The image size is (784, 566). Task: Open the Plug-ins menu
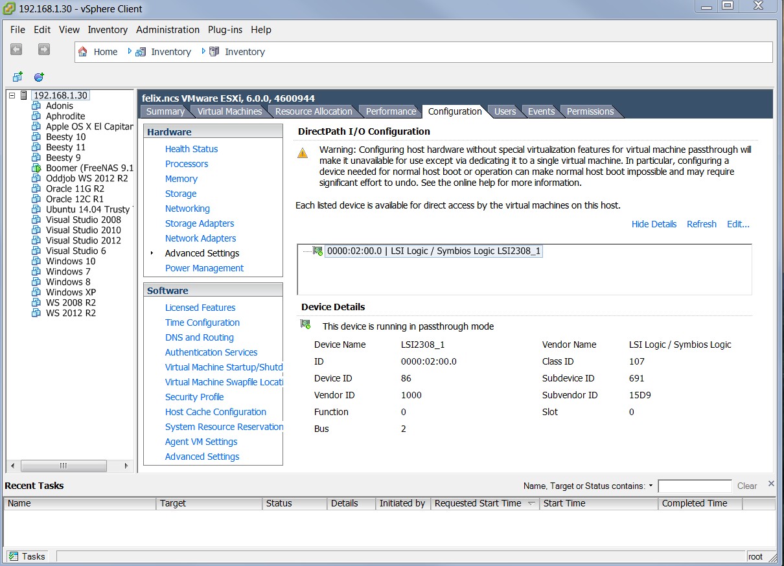point(225,30)
